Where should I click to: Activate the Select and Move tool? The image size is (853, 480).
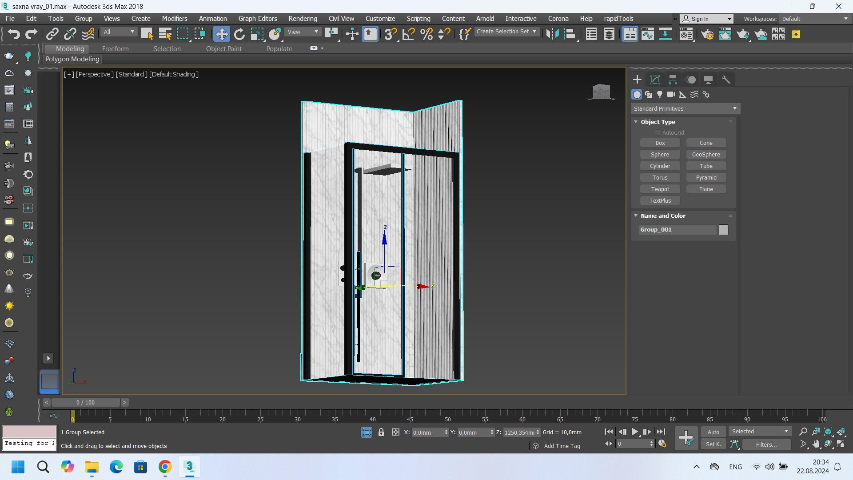pos(221,34)
